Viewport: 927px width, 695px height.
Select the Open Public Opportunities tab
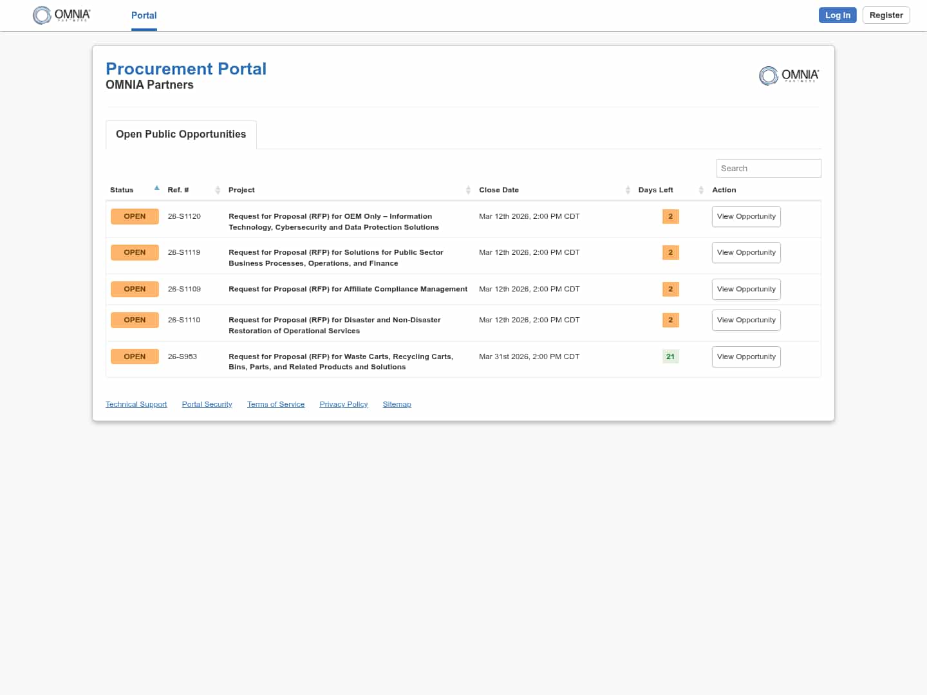[x=181, y=134]
